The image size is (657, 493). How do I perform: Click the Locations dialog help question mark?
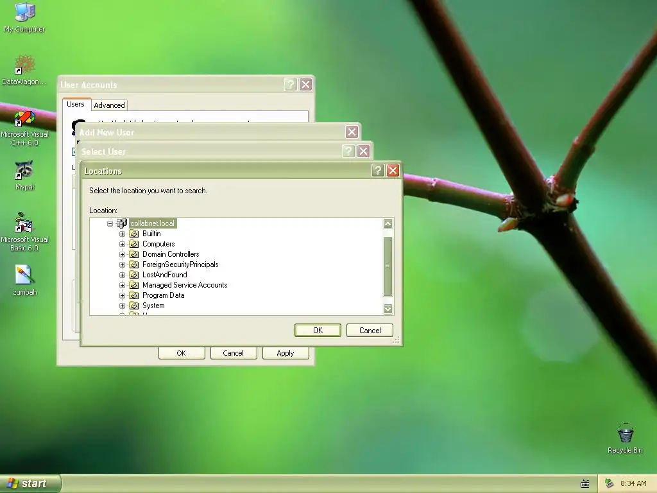[378, 171]
